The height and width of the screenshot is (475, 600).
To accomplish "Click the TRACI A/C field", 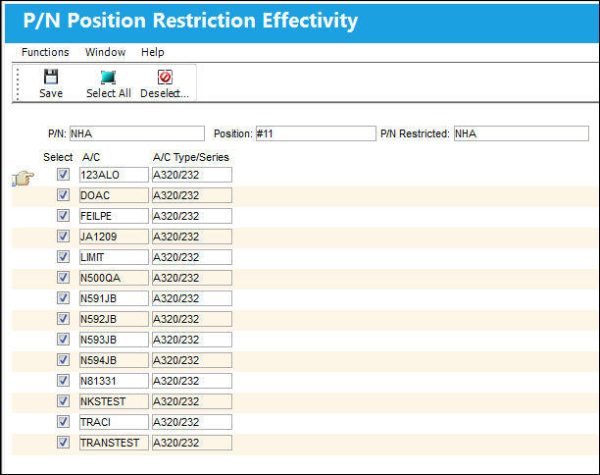I will click(x=114, y=422).
